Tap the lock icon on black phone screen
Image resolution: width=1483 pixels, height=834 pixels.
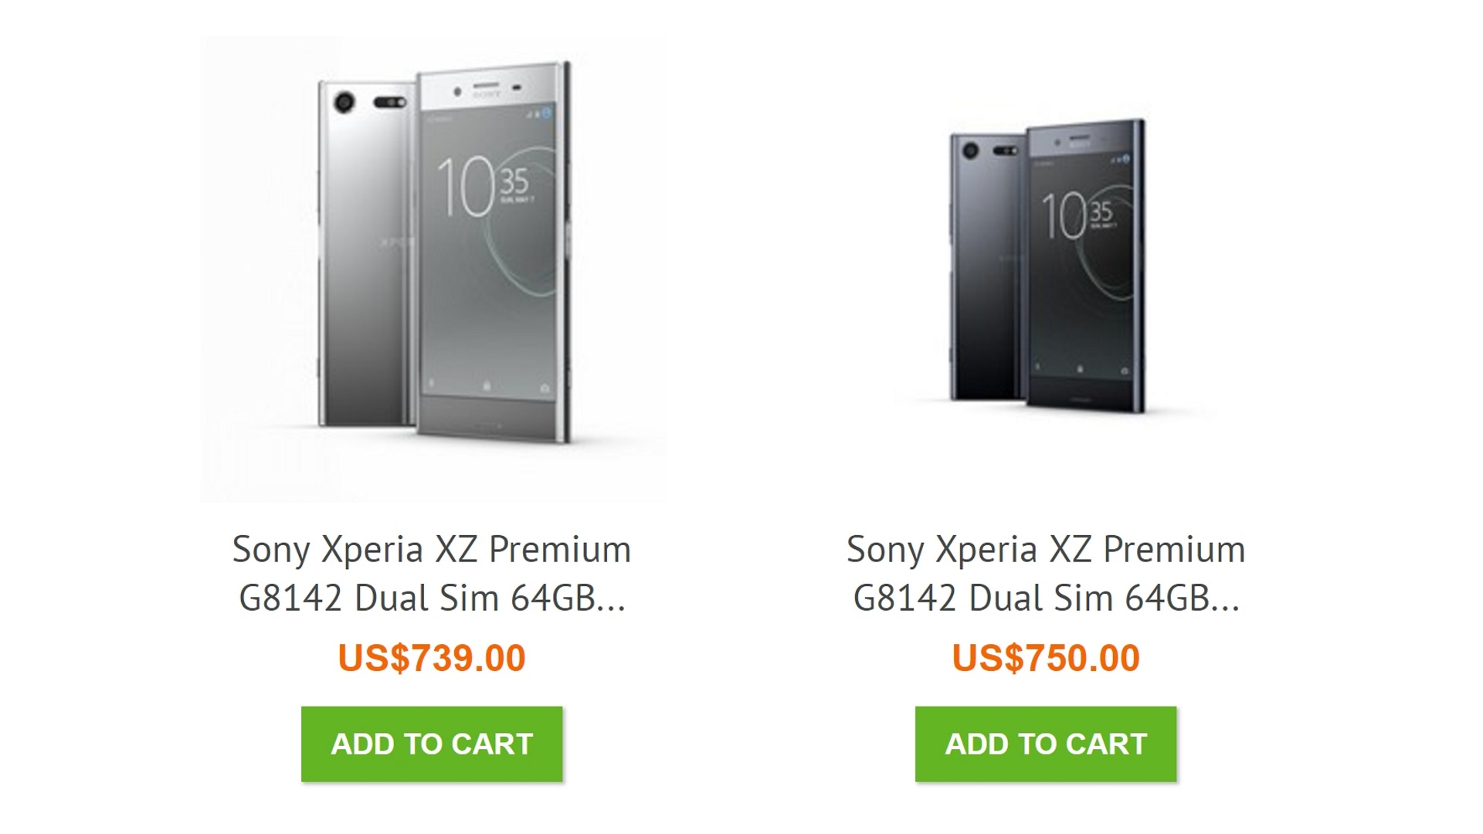[x=1080, y=369]
